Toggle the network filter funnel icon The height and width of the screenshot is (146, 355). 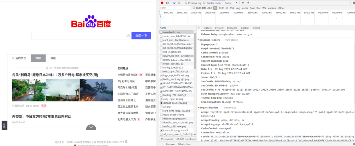click(174, 3)
